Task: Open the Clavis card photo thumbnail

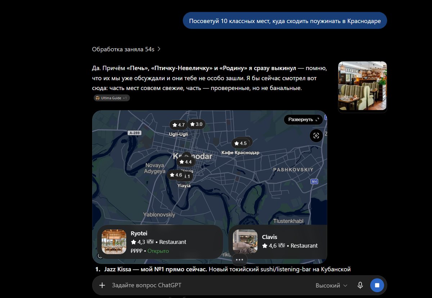Action: 245,242
